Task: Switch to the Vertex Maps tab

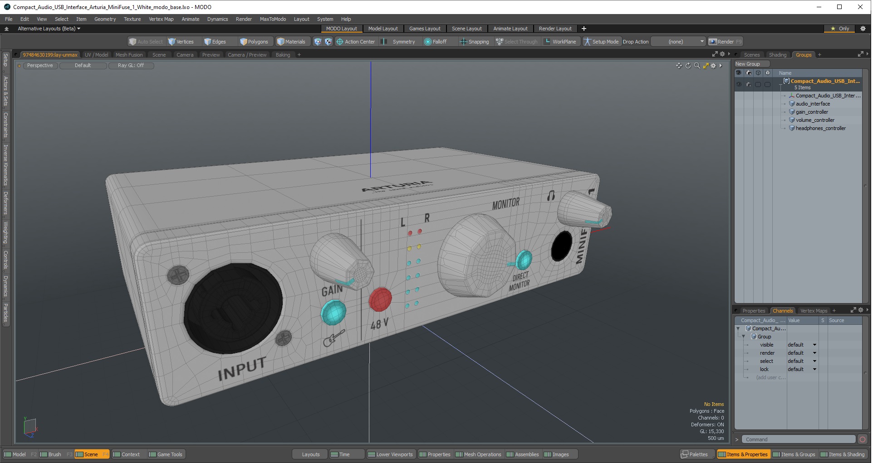Action: (x=814, y=311)
